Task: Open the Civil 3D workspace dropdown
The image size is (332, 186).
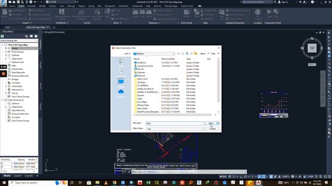Action: click(x=61, y=2)
